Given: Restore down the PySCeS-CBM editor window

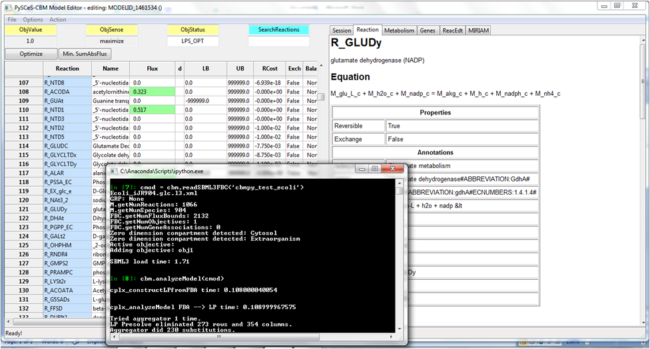Looking at the screenshot, I should coord(617,5).
